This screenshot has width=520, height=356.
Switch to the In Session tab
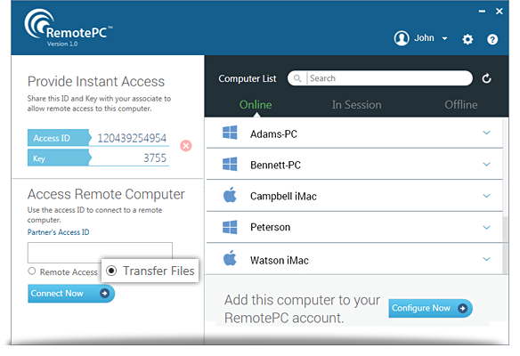pos(356,105)
